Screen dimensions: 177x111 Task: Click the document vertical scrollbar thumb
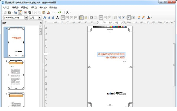pyautogui.click(x=174, y=65)
